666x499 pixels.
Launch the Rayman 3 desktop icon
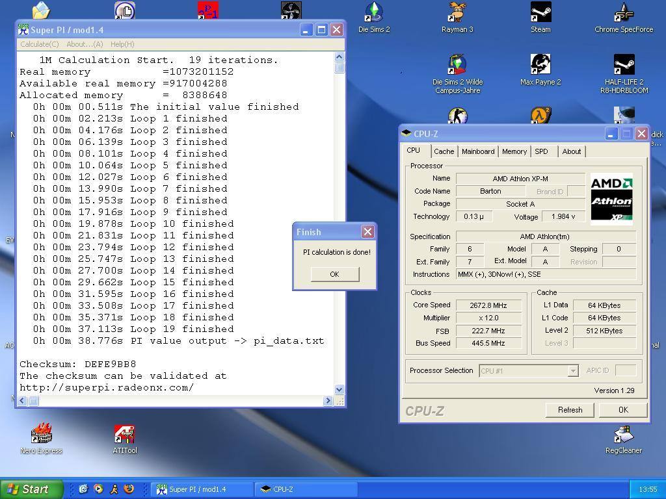click(457, 18)
